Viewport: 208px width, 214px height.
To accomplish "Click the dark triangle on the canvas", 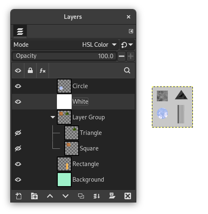I will coord(181,95).
